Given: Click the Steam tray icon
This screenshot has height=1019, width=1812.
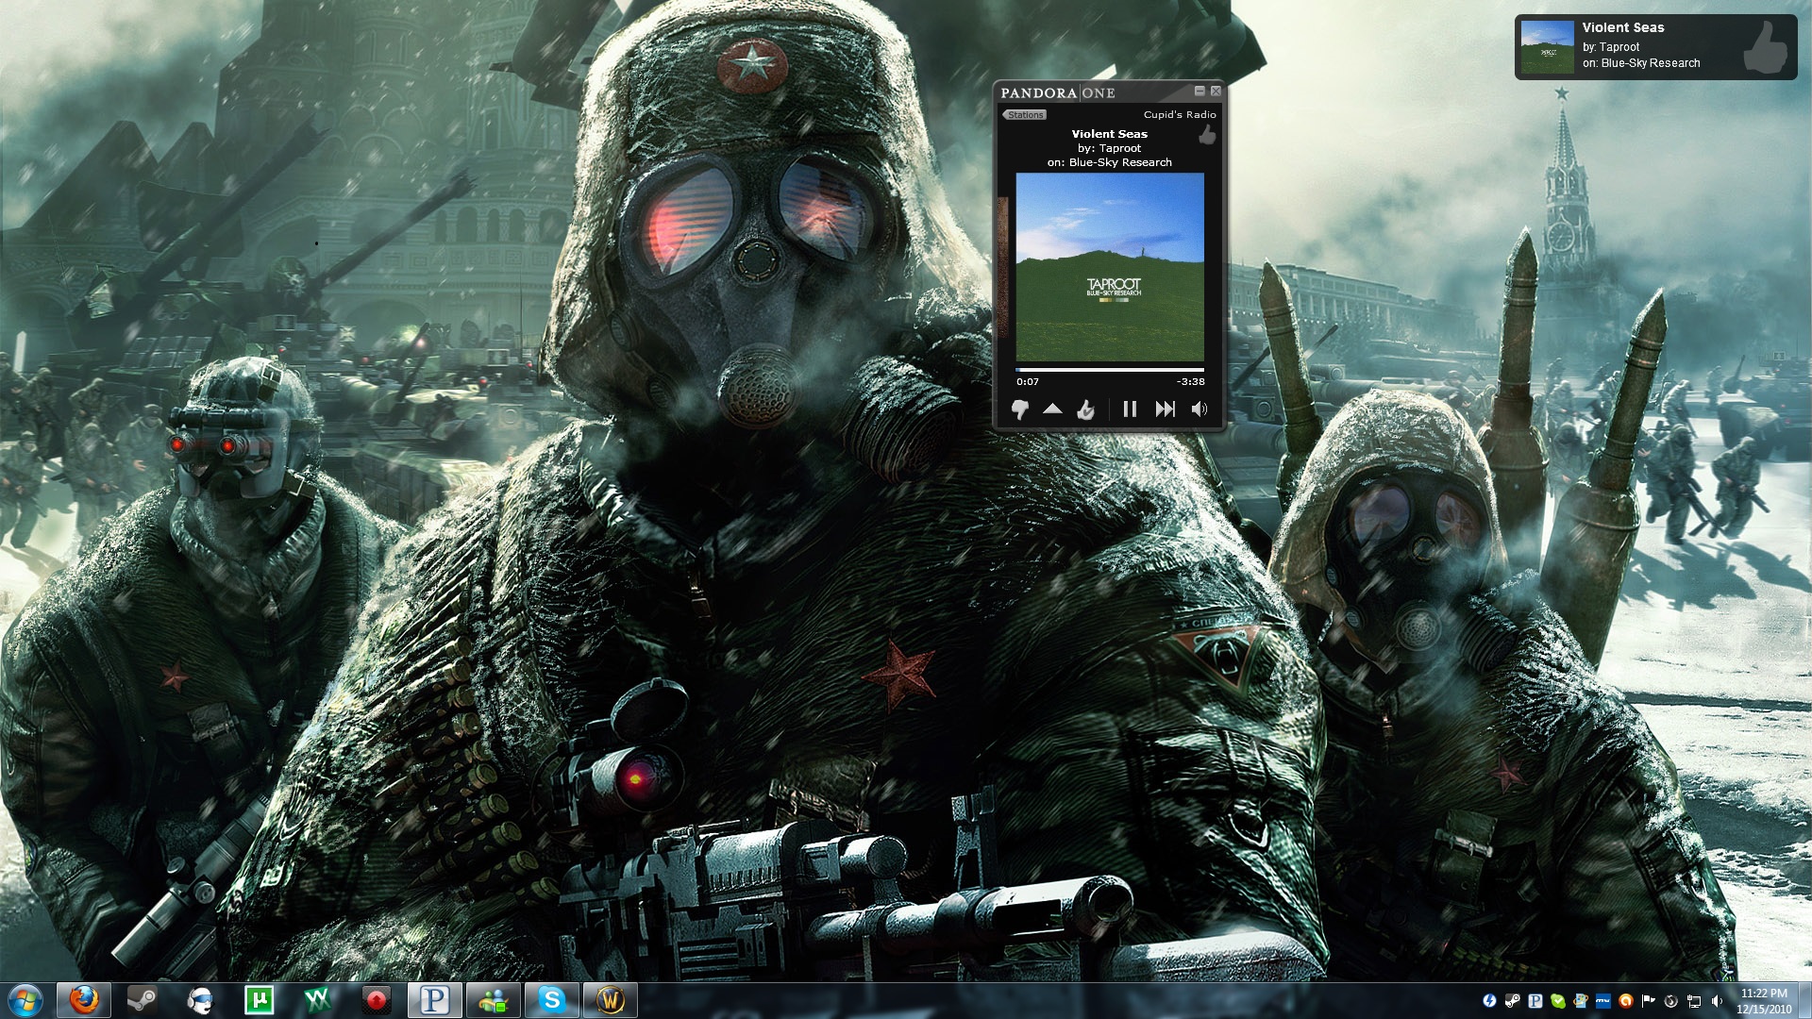Looking at the screenshot, I should click(1513, 1001).
